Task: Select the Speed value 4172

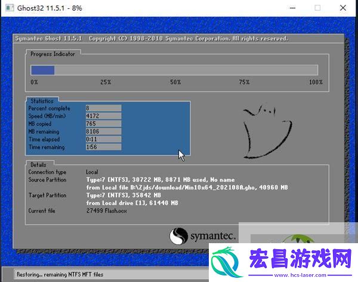Action: point(103,116)
